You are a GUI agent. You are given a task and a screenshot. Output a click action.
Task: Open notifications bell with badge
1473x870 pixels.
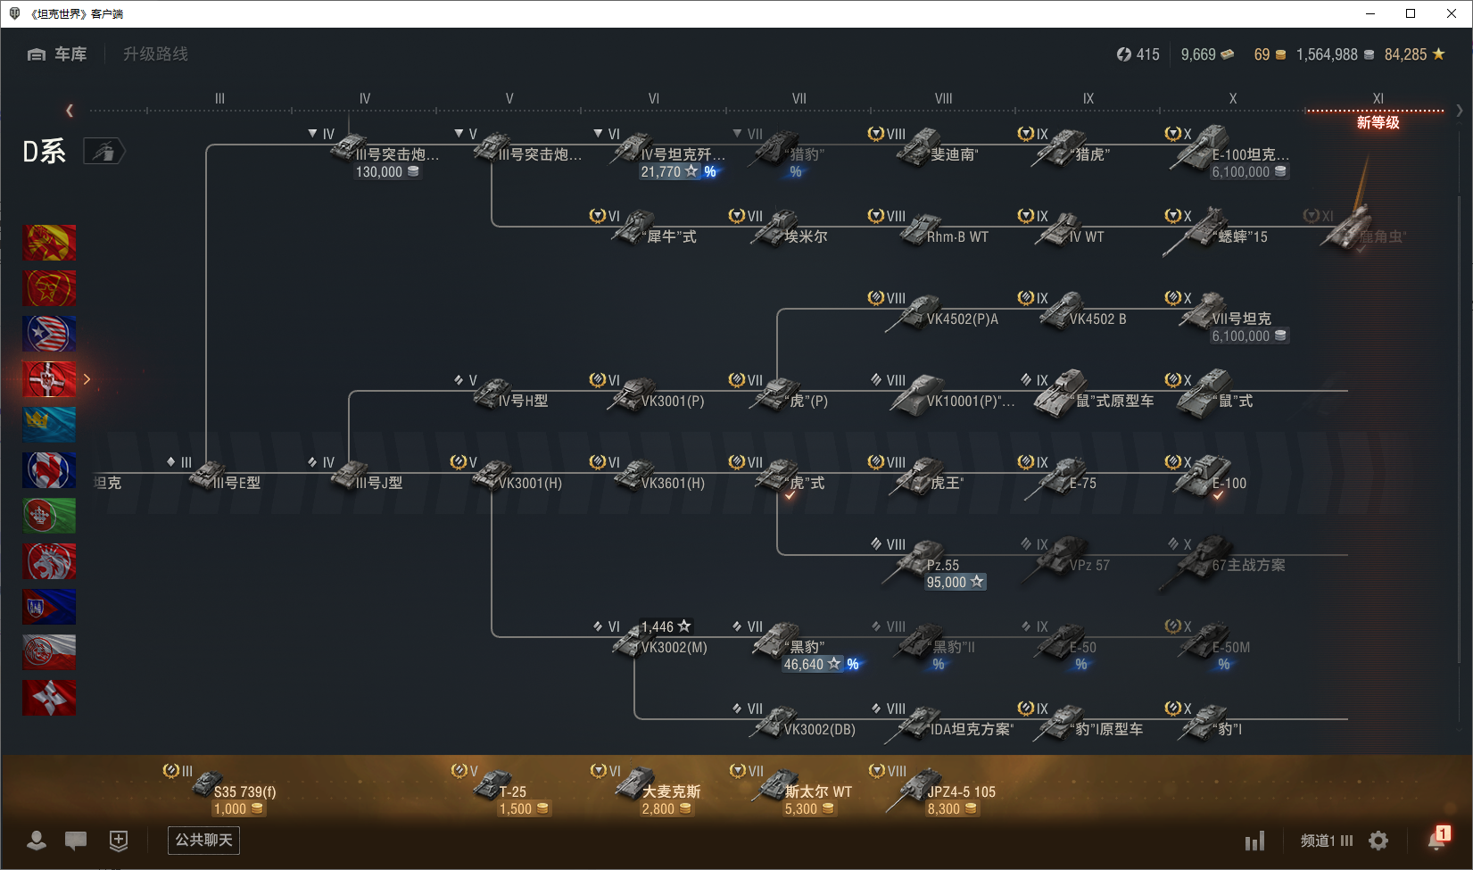pyautogui.click(x=1437, y=839)
